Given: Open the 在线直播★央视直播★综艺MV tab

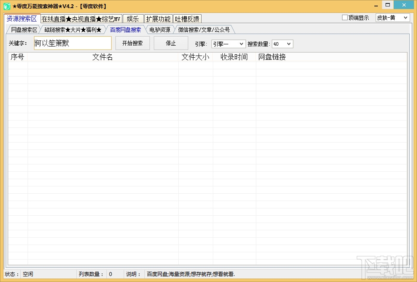Looking at the screenshot, I should [x=81, y=19].
